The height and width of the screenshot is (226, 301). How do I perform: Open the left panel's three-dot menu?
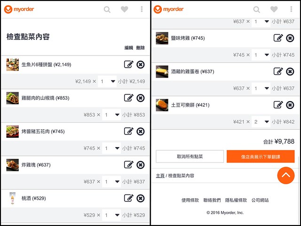142,9
